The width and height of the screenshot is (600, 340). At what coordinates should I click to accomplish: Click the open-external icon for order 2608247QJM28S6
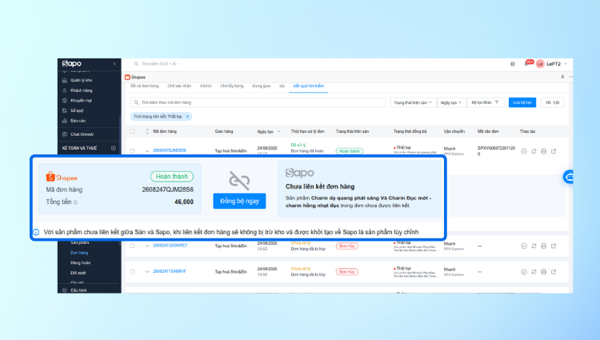(554, 151)
